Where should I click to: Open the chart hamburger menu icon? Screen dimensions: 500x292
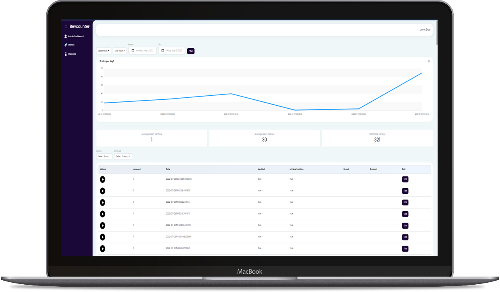point(429,62)
